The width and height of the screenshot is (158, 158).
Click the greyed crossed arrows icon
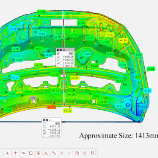click(x=69, y=153)
